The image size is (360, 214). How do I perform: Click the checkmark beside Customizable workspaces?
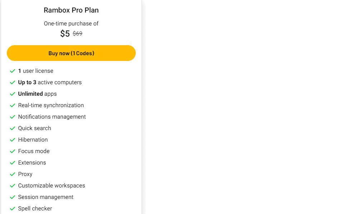point(13,186)
